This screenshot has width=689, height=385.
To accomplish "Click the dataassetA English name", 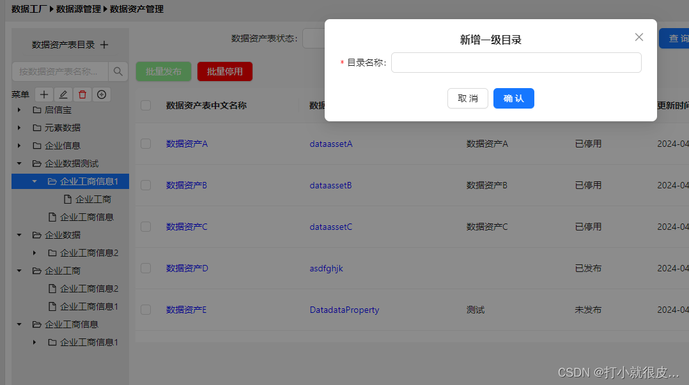I will click(331, 144).
